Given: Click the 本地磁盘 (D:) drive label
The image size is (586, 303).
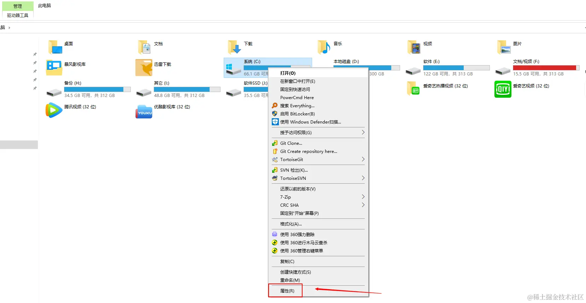Looking at the screenshot, I should 346,62.
